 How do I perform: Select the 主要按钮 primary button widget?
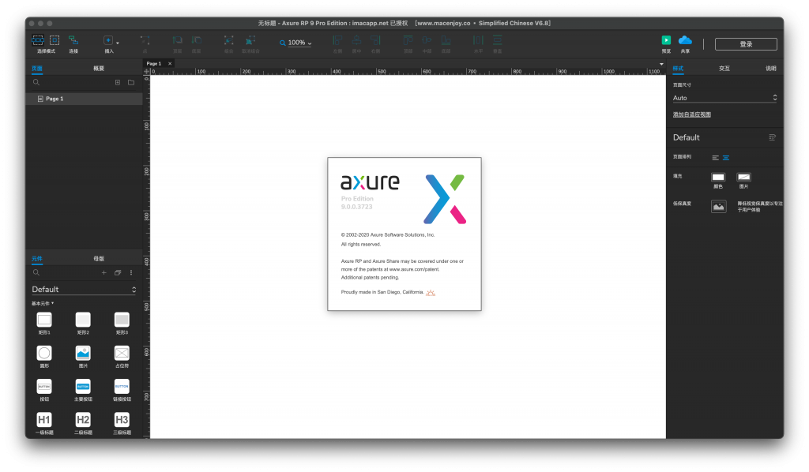83,387
